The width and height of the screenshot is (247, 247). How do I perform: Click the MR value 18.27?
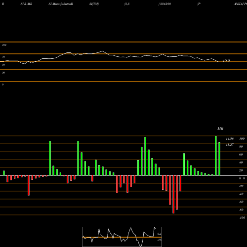(x=230, y=145)
